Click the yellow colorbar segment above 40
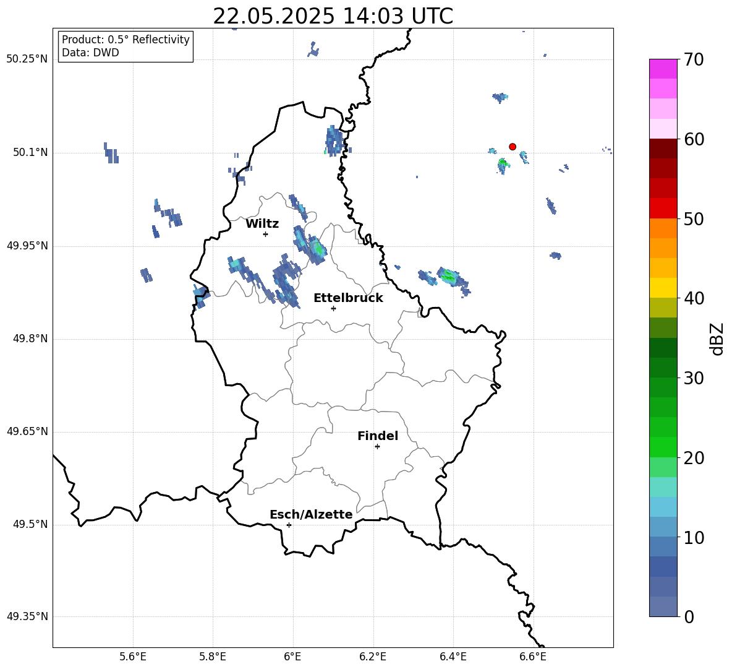 [x=663, y=288]
